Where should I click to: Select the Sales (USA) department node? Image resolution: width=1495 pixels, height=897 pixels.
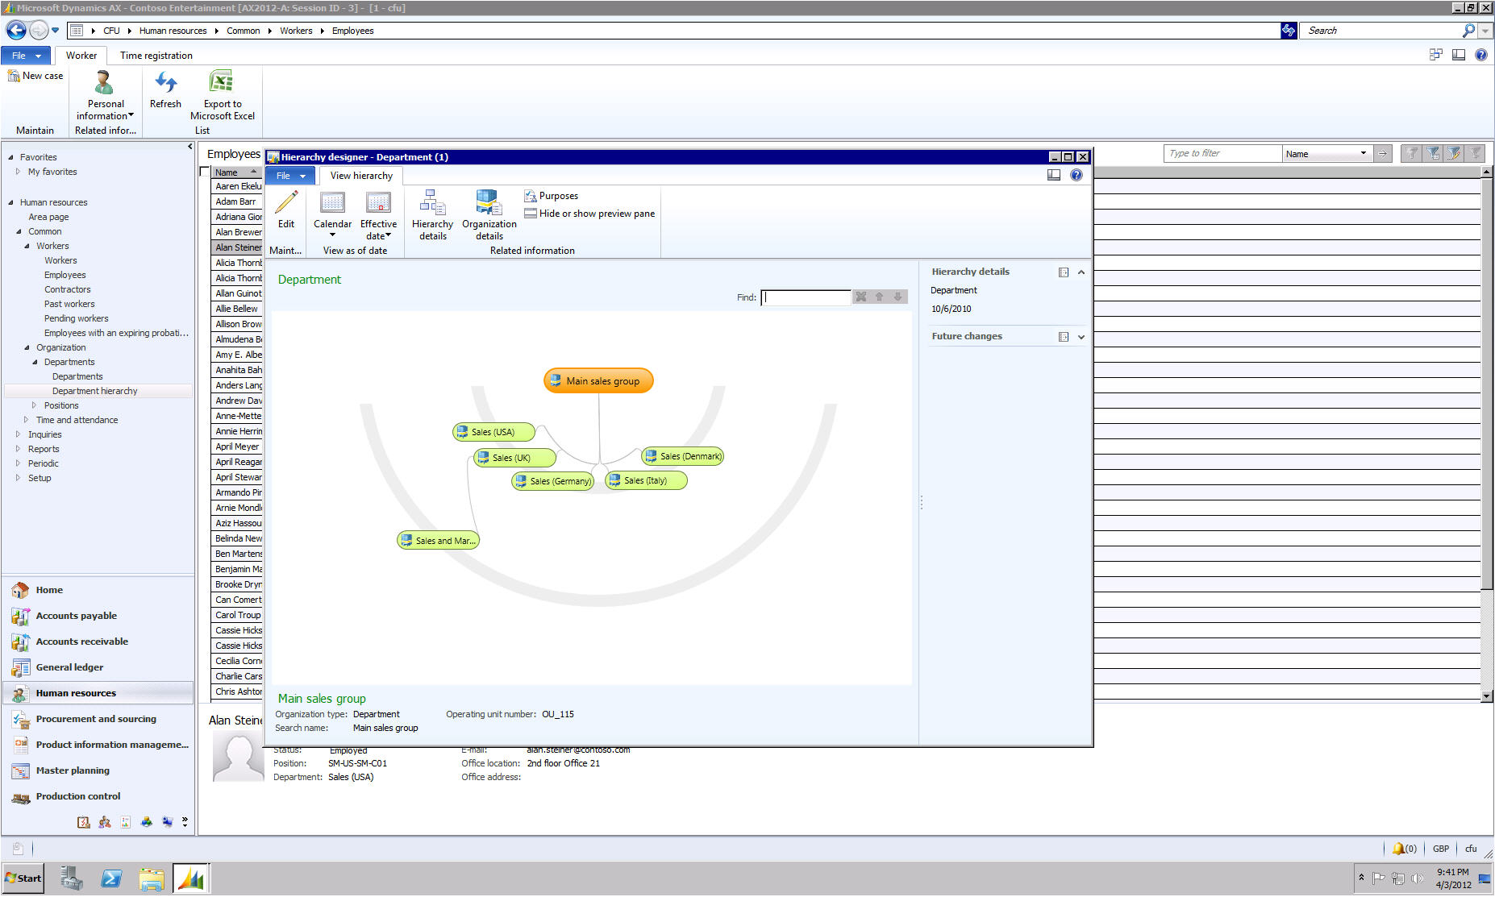pos(493,432)
